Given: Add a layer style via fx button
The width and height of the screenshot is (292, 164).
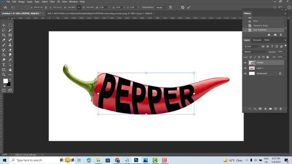Looking at the screenshot, I should (x=255, y=109).
